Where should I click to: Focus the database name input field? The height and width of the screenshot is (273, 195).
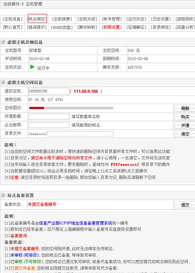coord(49,116)
